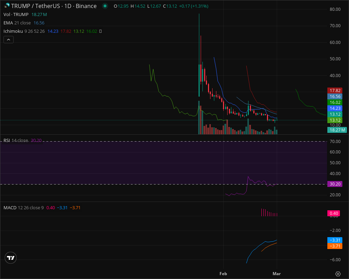349x279 pixels.
Task: Select the Binance exchange label
Action: click(x=87, y=6)
